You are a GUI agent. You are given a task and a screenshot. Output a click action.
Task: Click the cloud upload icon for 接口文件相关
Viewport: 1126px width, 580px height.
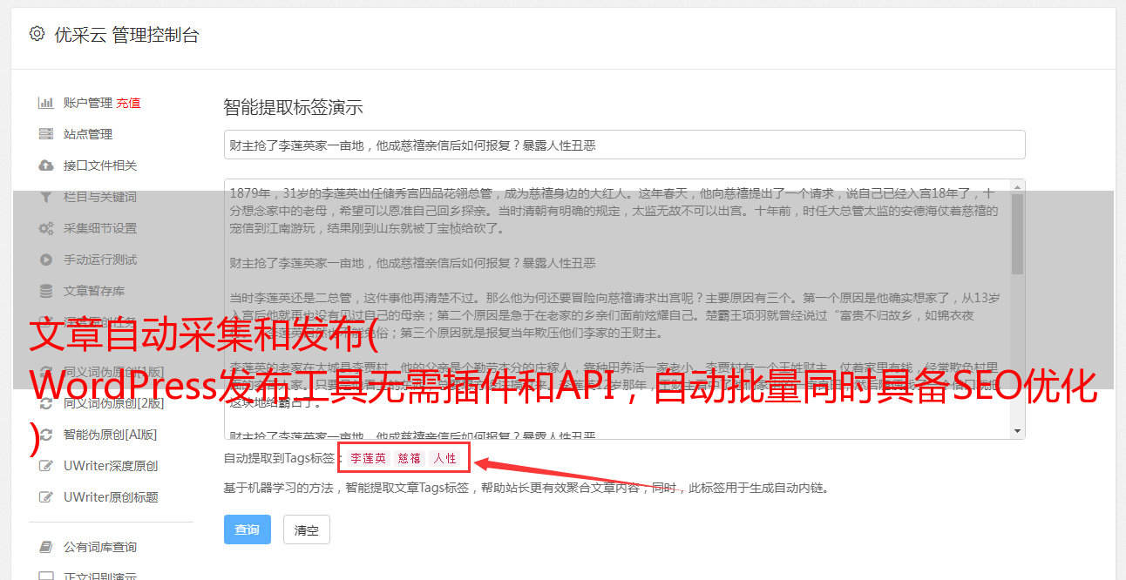[x=46, y=165]
